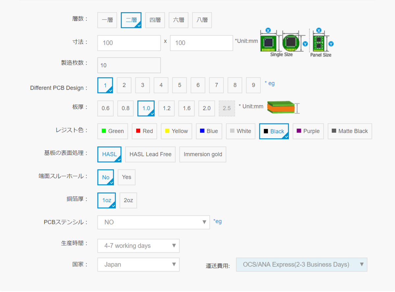The image size is (395, 292).
Task: Click the first 寸法 width field
Action: (x=129, y=43)
